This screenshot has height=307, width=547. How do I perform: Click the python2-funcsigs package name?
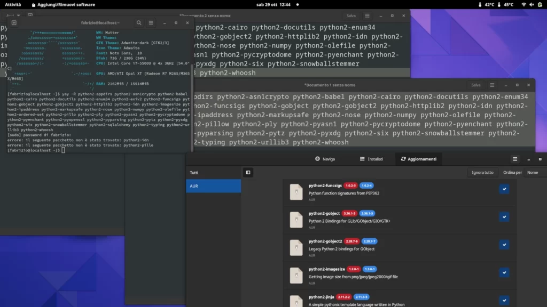pos(325,185)
